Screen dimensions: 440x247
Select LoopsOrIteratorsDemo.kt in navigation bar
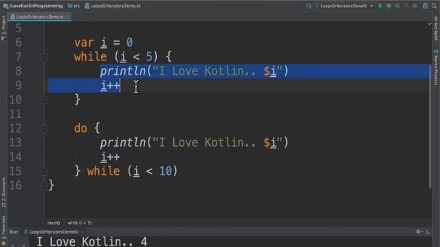pyautogui.click(x=113, y=5)
